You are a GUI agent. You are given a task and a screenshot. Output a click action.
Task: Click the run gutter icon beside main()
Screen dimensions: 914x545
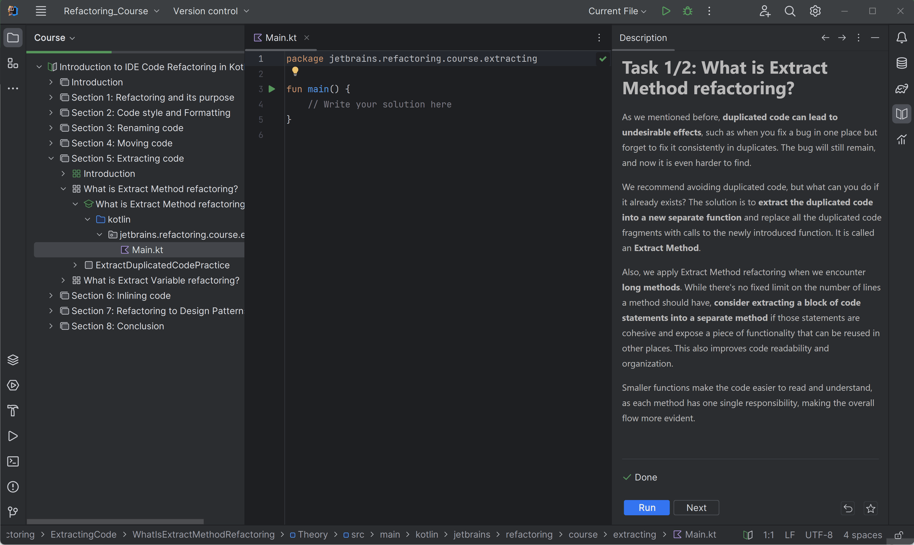tap(272, 89)
